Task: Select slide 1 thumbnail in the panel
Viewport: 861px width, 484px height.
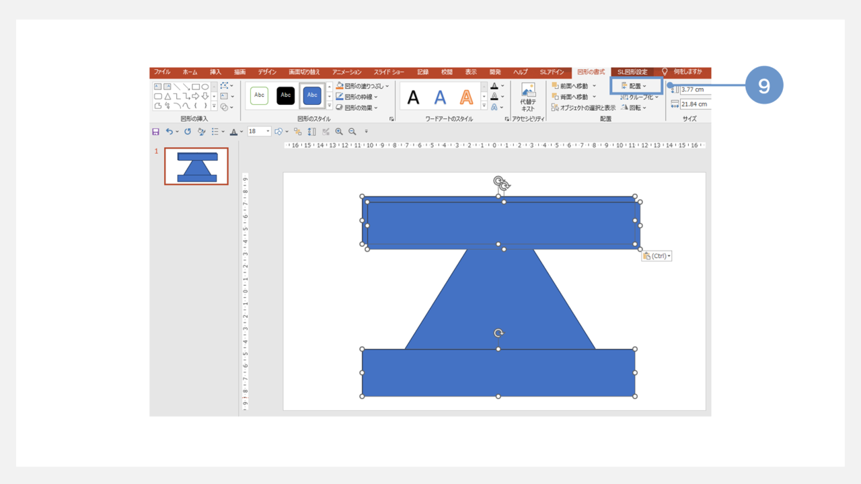Action: click(196, 166)
